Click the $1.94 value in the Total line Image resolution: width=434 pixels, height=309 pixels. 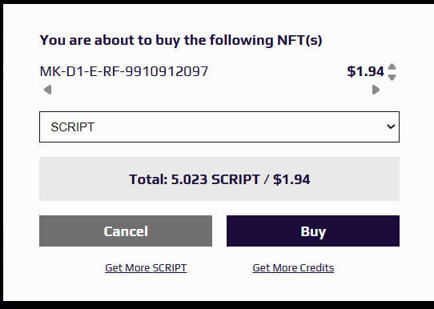[x=291, y=179]
